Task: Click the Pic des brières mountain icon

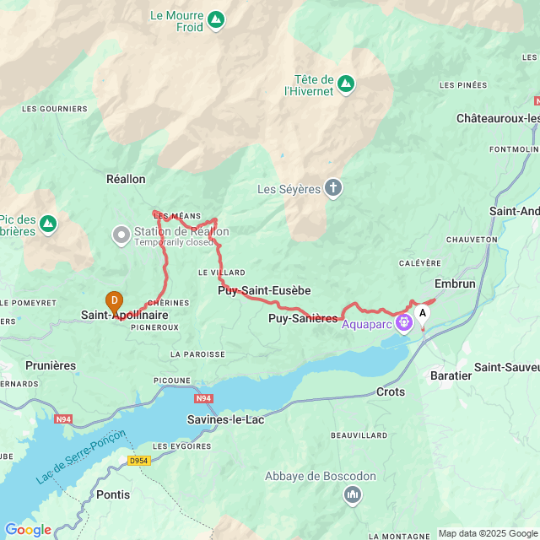Action: (48, 224)
